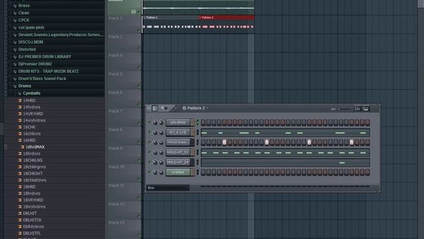
Task: Select the 16hrdMAX channel button
Action: click(178, 122)
